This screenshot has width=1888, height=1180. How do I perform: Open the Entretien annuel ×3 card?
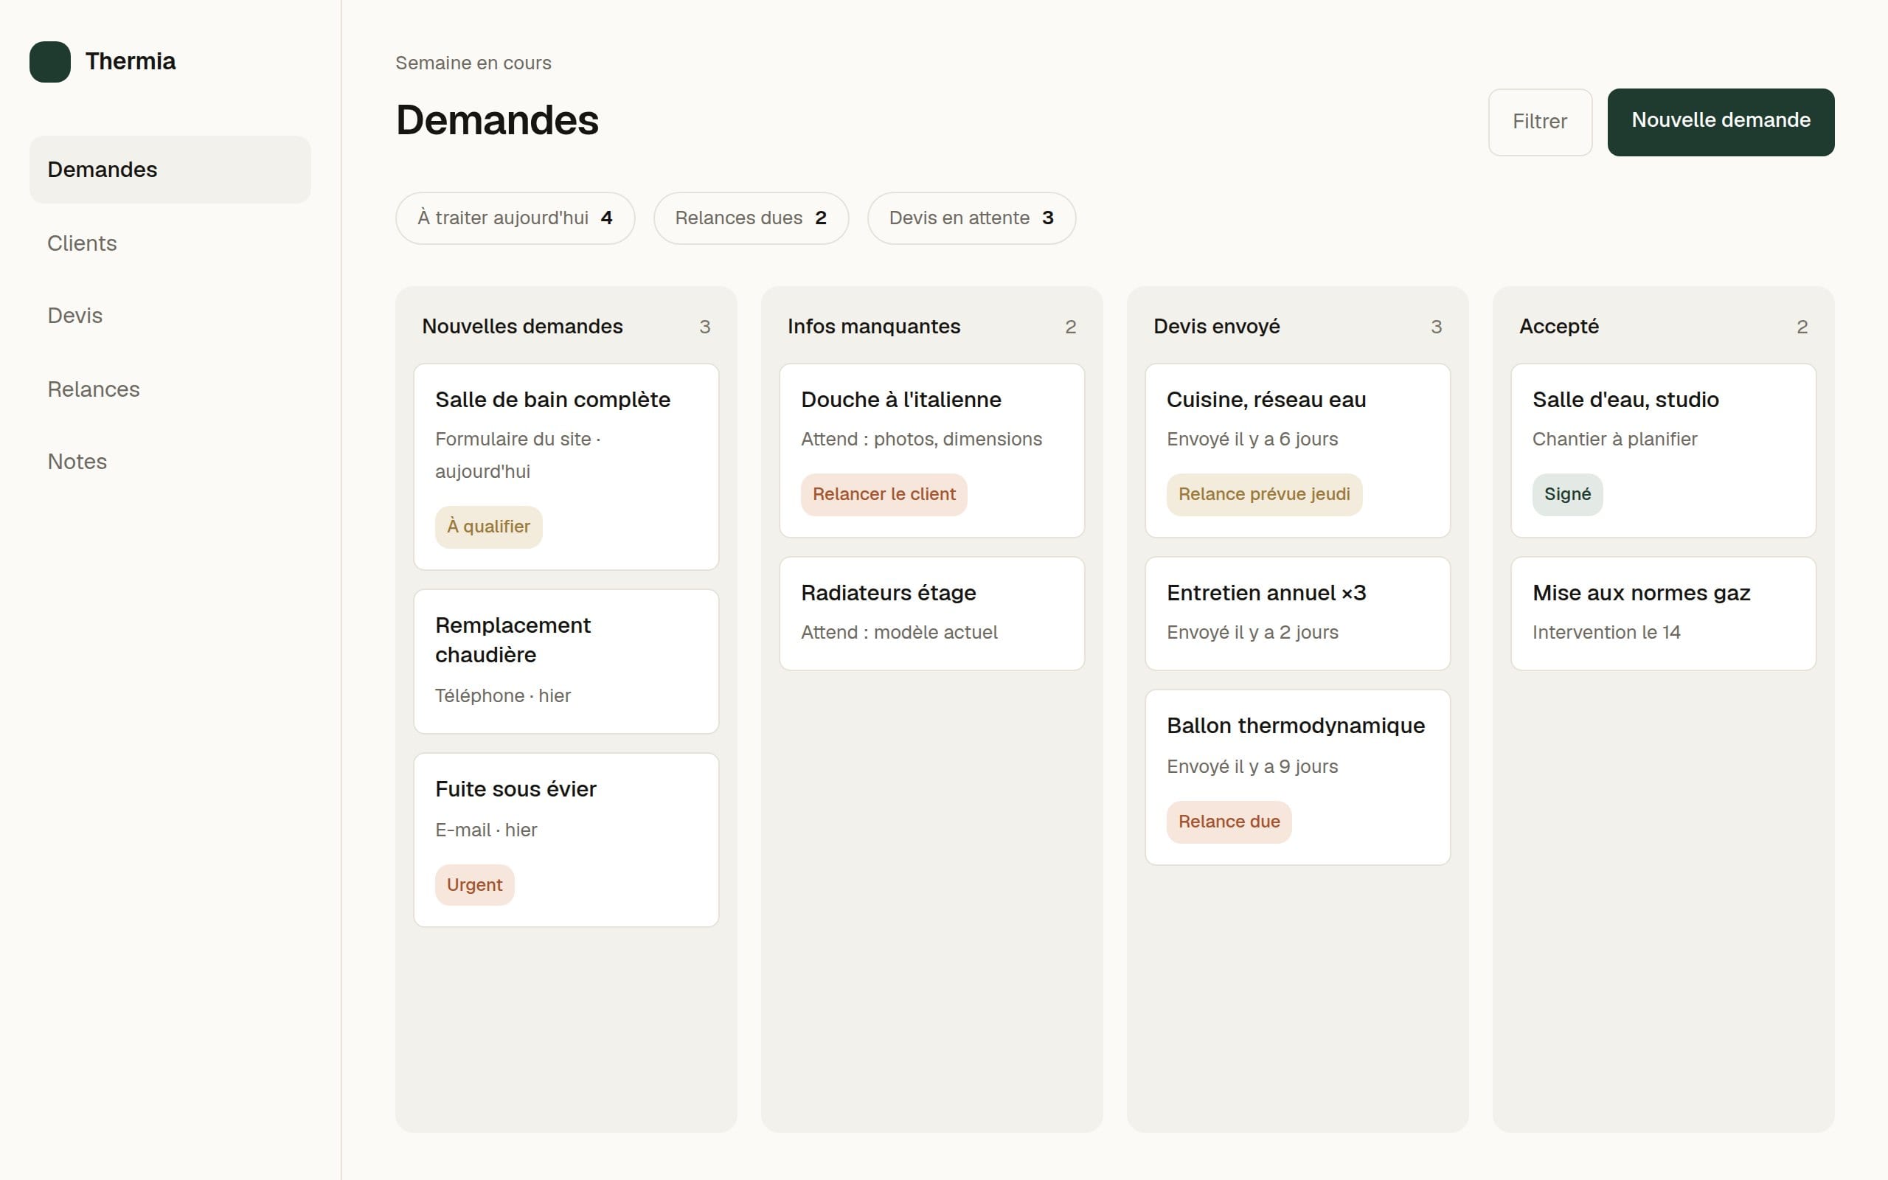pos(1297,614)
